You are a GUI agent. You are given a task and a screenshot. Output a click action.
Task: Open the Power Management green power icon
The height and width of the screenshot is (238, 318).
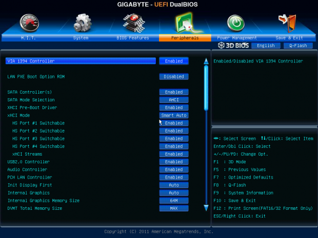point(235,23)
